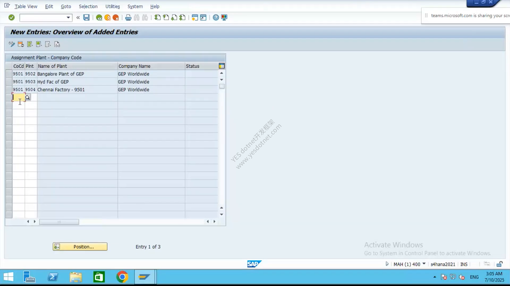Click the First Page icon
This screenshot has width=510, height=286.
pyautogui.click(x=158, y=17)
